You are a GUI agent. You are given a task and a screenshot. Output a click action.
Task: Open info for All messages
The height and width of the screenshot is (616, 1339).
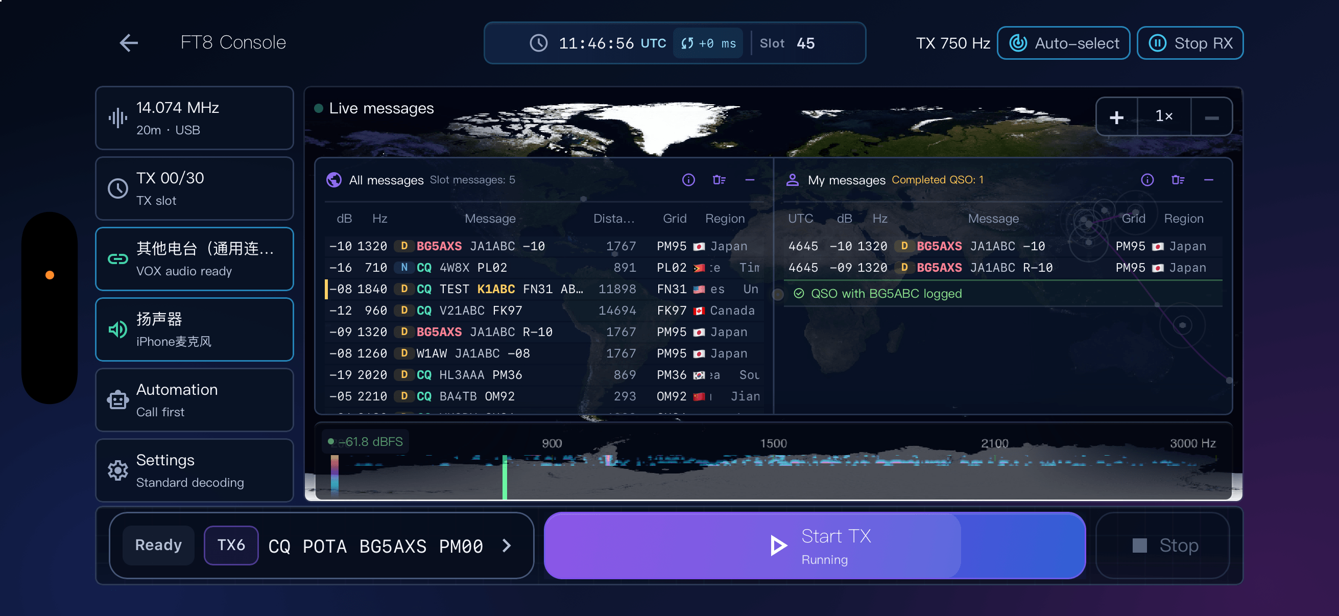[688, 180]
